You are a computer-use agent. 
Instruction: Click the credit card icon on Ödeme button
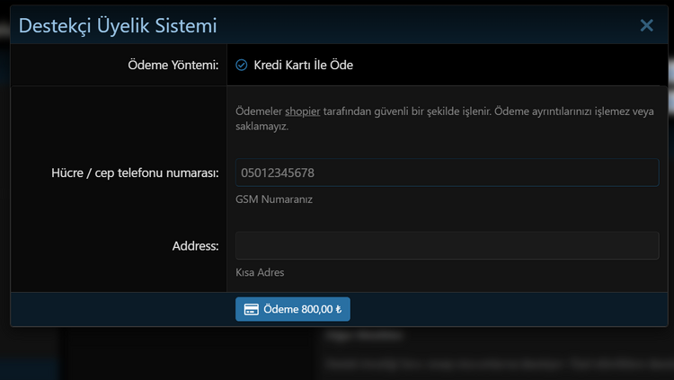[252, 310]
